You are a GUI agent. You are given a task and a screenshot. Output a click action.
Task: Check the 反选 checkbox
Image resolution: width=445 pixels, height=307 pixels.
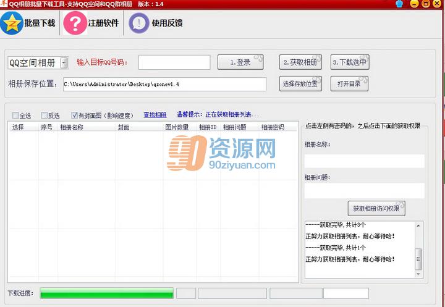(x=44, y=115)
